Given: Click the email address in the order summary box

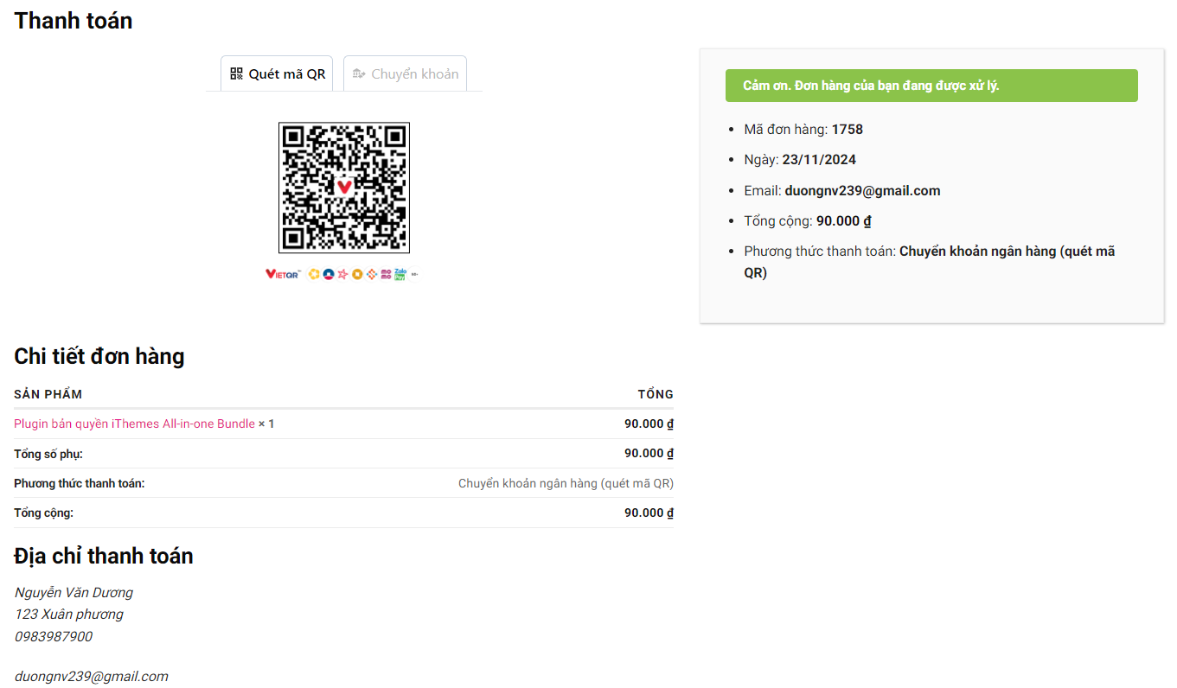Looking at the screenshot, I should click(862, 191).
